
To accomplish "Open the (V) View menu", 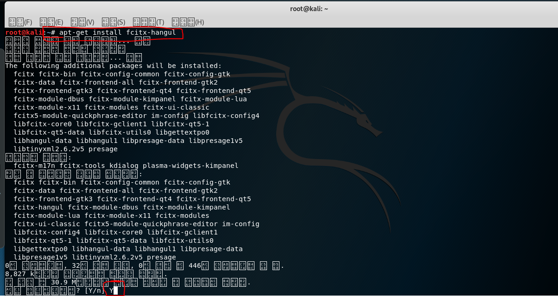I will point(82,22).
